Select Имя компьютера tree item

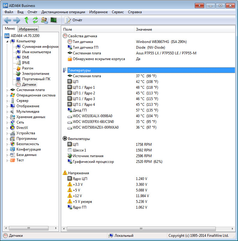click(x=37, y=52)
